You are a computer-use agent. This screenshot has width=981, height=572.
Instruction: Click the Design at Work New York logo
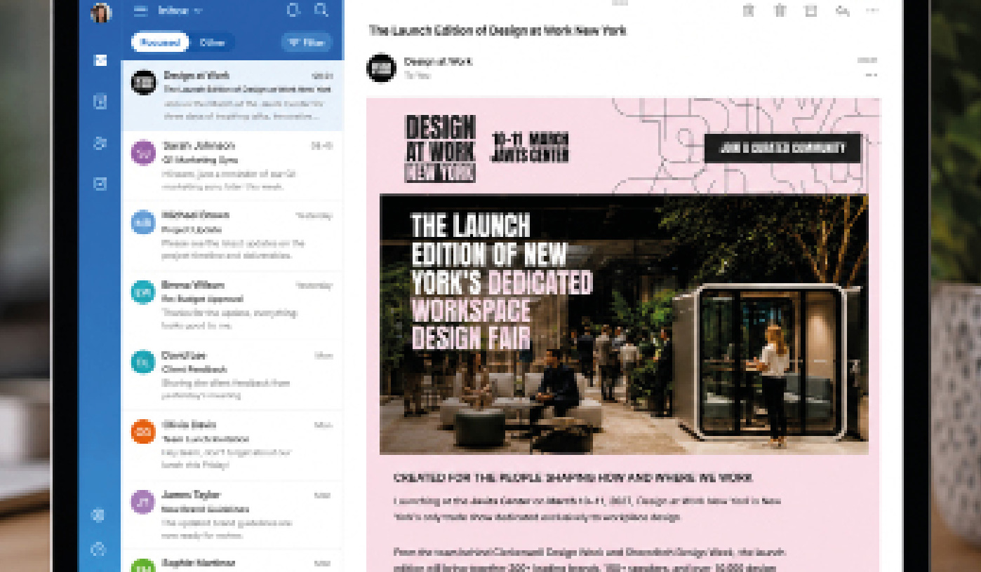(440, 148)
